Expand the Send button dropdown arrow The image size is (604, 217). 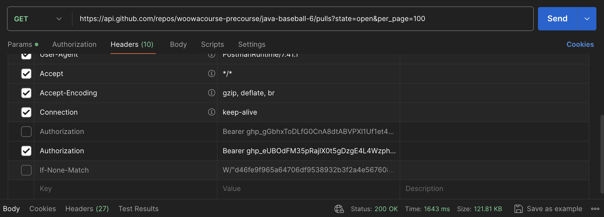(587, 19)
